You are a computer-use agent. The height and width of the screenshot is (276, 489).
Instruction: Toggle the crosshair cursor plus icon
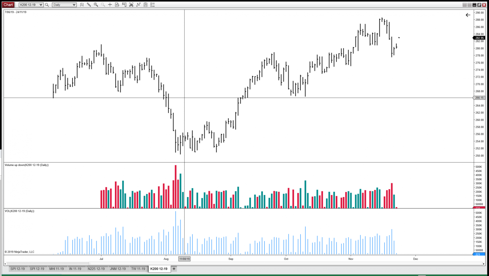[110, 5]
